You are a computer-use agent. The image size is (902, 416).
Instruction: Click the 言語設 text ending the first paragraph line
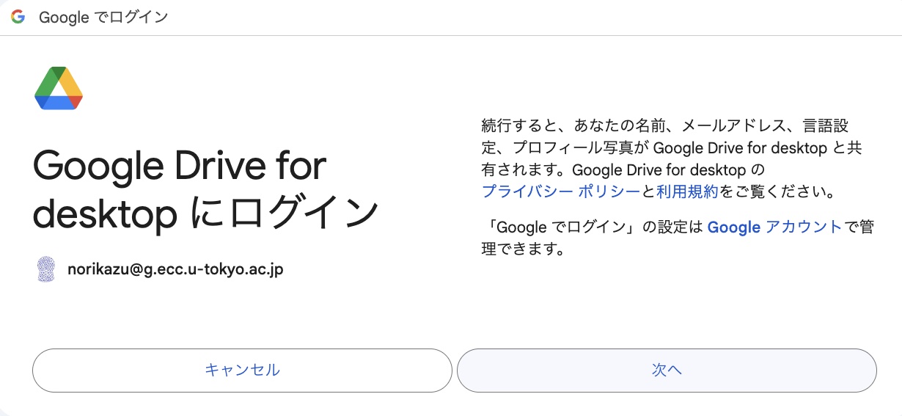click(x=824, y=125)
